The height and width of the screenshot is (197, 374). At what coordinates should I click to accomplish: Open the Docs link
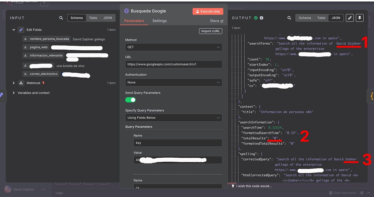(x=217, y=21)
